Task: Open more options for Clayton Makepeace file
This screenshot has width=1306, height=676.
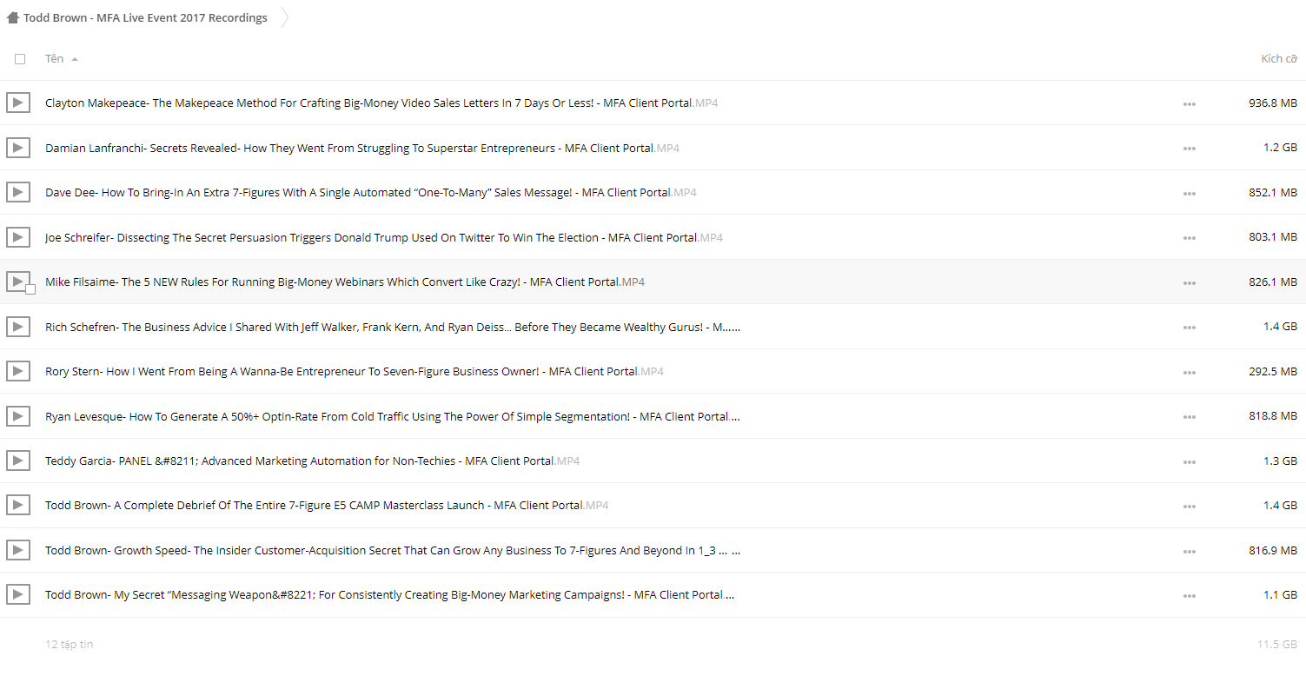Action: (x=1189, y=104)
